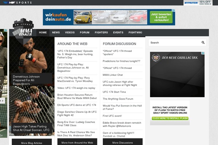This screenshot has width=218, height=145.
Task: Open the FIGHTERS menu item
Action: click(101, 33)
